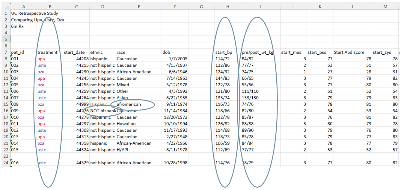Click the 'Hawaiian' race cell
The height and width of the screenshot is (190, 401).
click(126, 124)
